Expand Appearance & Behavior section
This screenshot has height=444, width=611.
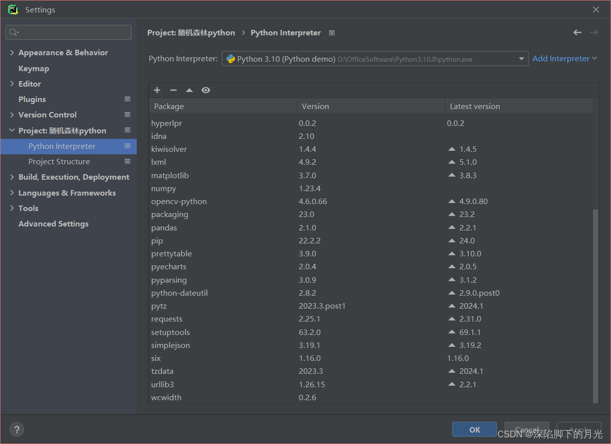tap(12, 52)
